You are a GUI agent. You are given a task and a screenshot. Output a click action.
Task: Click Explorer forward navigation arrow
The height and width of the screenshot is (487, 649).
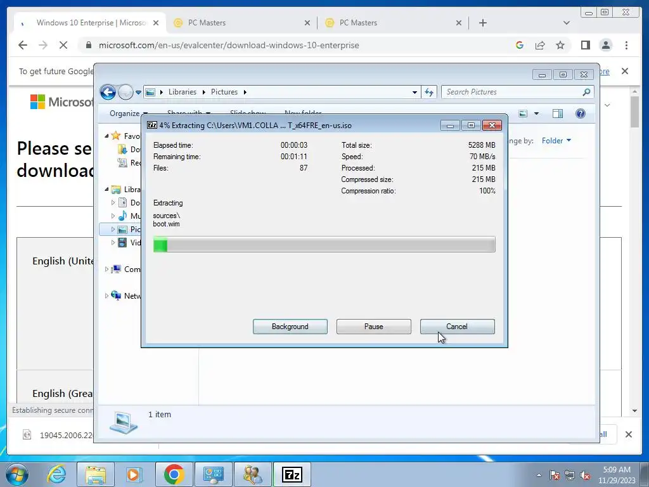click(125, 92)
